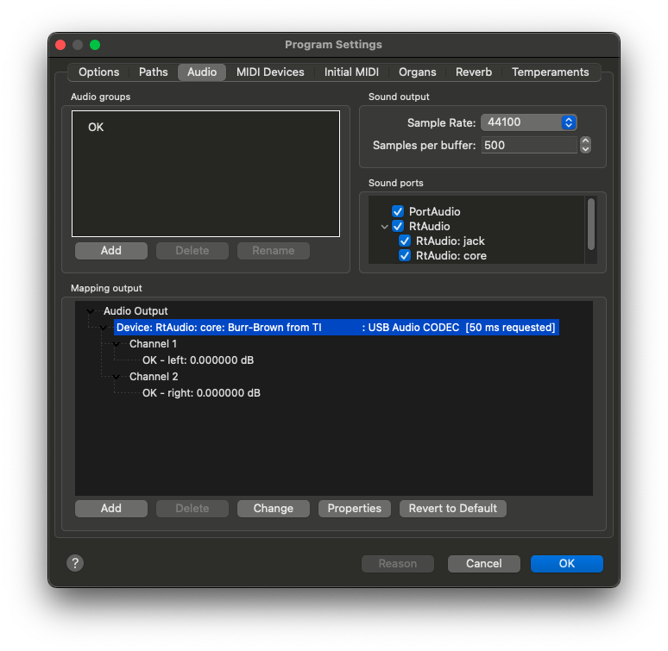The height and width of the screenshot is (651, 668).
Task: Click the Rename audio group button
Action: (x=273, y=251)
